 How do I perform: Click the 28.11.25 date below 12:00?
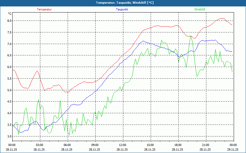123,149
